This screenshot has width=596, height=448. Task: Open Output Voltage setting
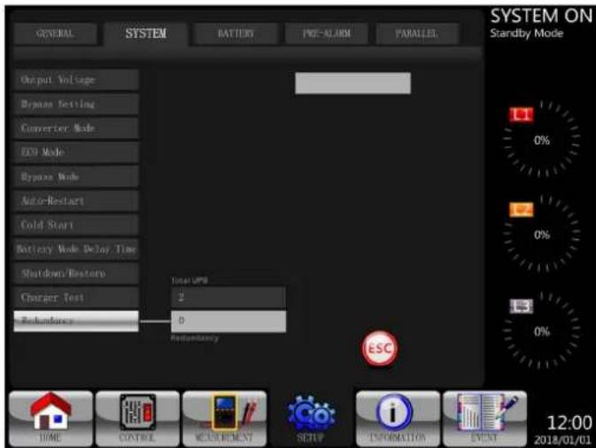[76, 80]
